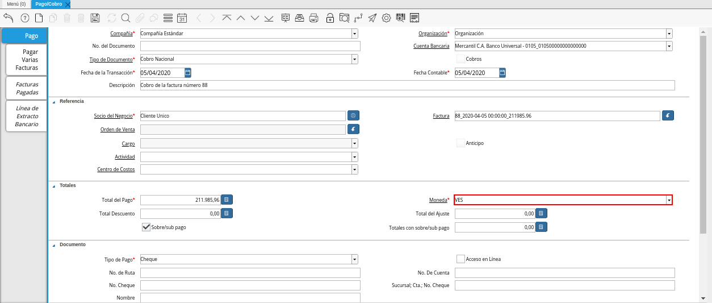Open the Moneda dropdown

click(x=669, y=200)
